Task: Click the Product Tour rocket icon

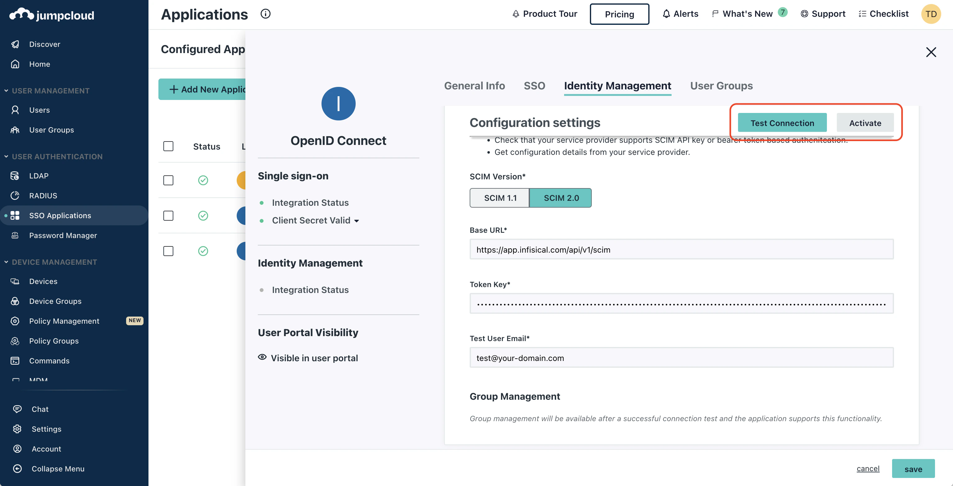Action: 516,14
